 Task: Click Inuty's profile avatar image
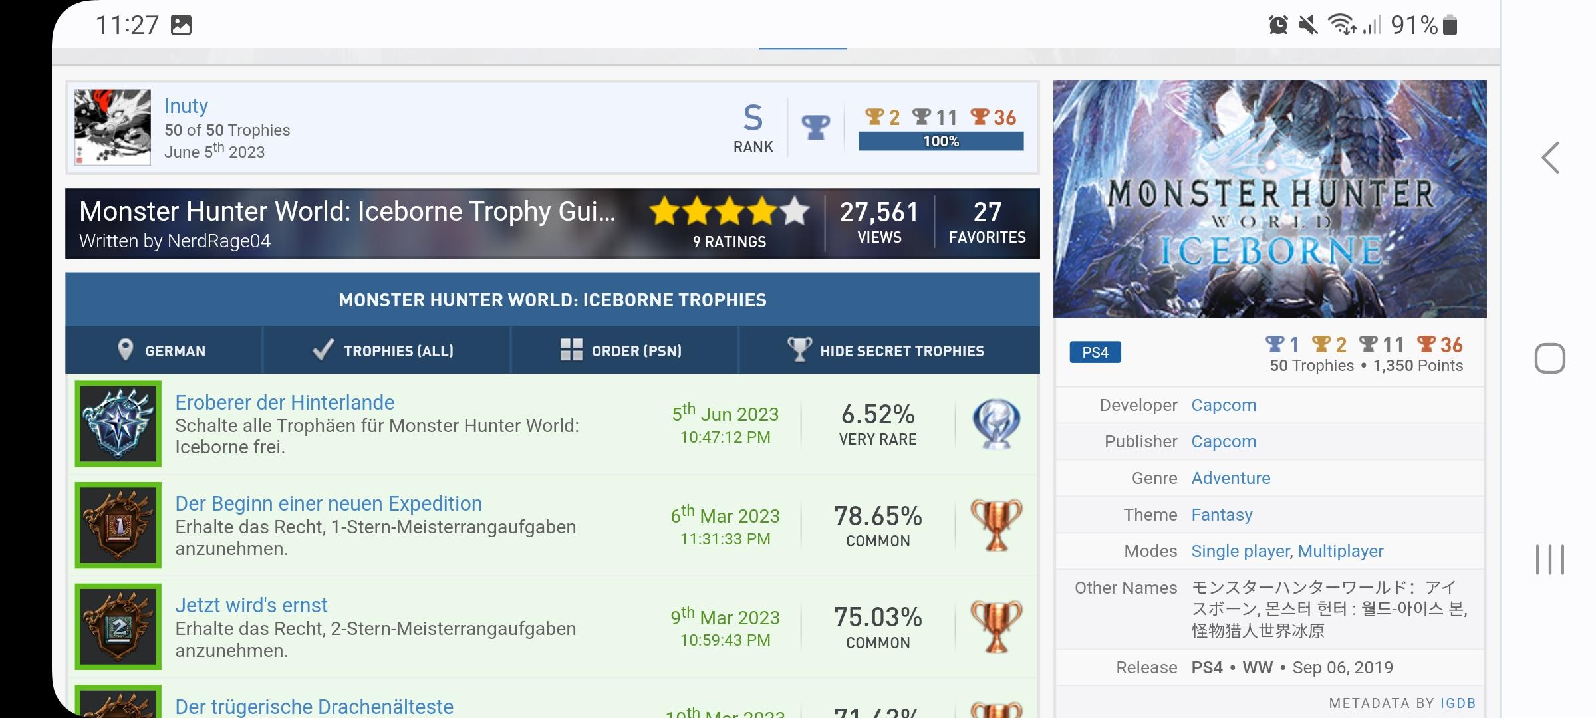112,127
